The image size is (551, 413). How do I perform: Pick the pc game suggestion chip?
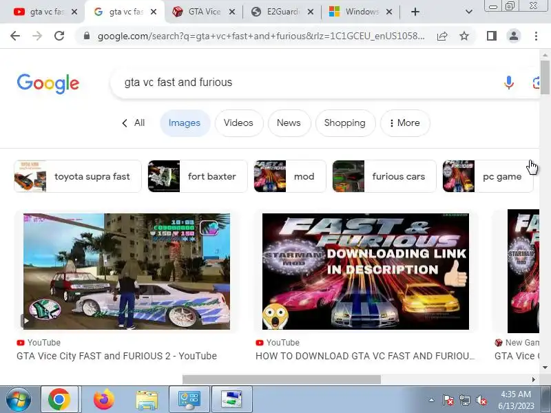tap(488, 176)
